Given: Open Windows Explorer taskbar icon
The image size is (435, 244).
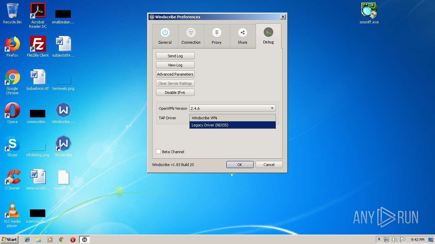Looking at the screenshot, I should point(38,240).
